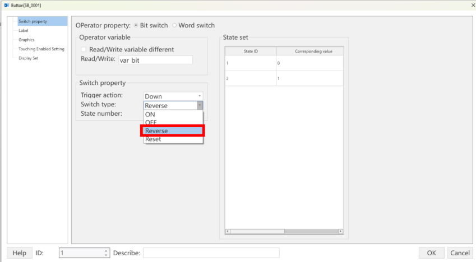This screenshot has height=262, width=476.
Task: Choose ON from Switch type list
Action: (173, 115)
